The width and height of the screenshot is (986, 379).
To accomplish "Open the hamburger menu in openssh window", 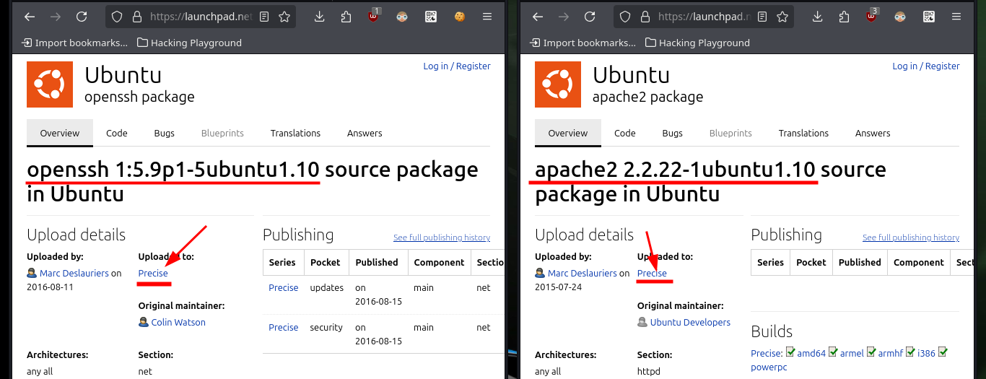I will pos(487,16).
